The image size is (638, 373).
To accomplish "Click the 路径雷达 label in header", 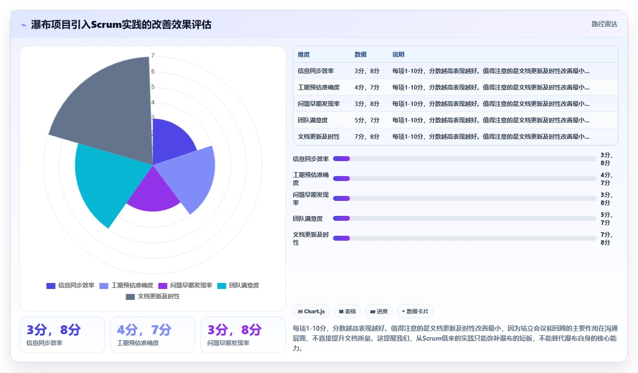I will [604, 24].
